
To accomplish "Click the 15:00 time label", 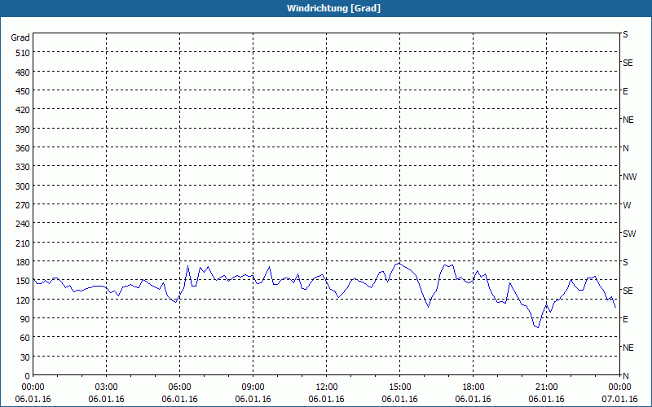I will tap(399, 387).
